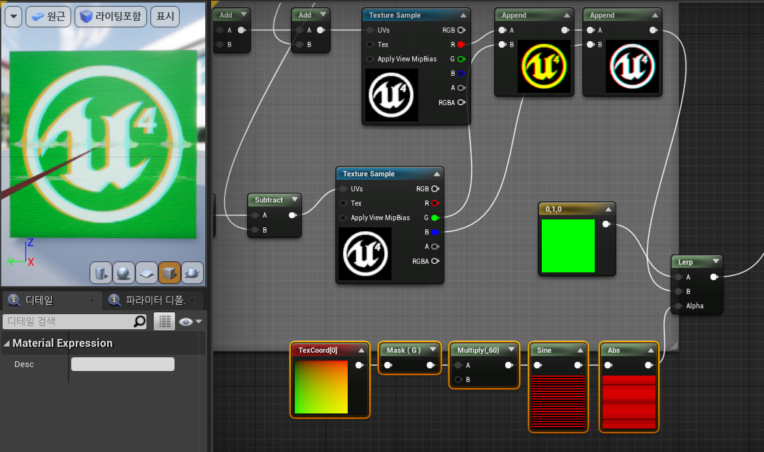Open the viewport options arrow menu
The image size is (764, 452).
(14, 16)
